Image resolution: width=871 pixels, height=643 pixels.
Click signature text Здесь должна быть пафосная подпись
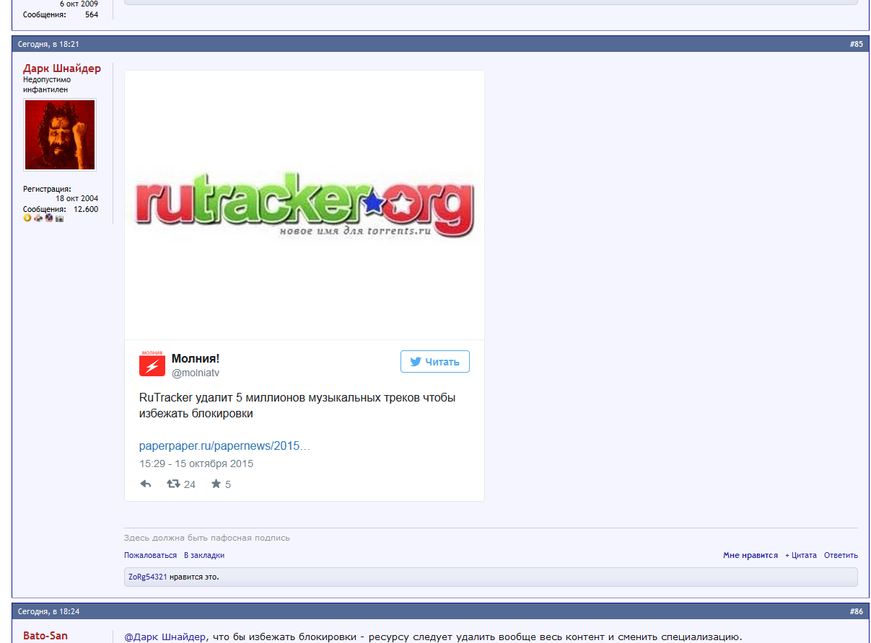[x=207, y=538]
